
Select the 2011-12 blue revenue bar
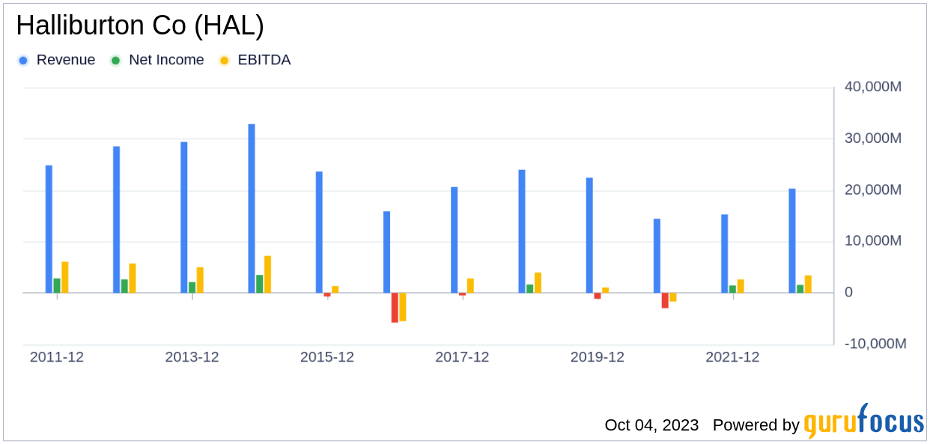click(49, 229)
